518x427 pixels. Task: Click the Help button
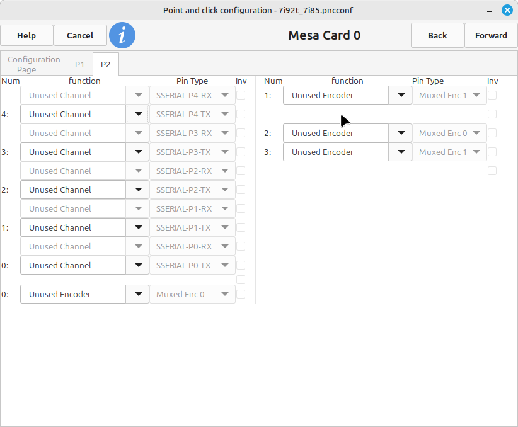(x=26, y=35)
